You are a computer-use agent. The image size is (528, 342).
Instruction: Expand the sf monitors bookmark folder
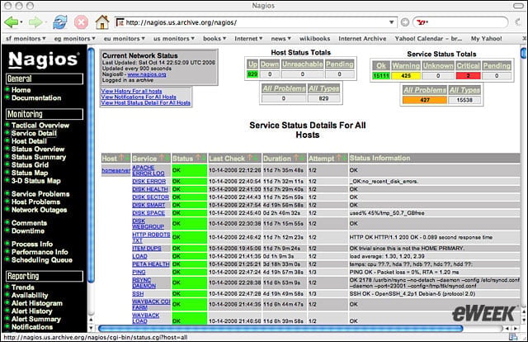pos(26,39)
